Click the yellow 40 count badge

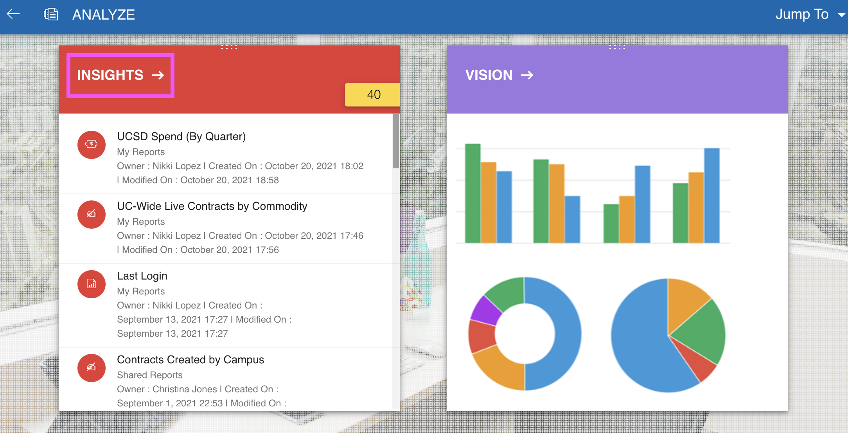373,94
